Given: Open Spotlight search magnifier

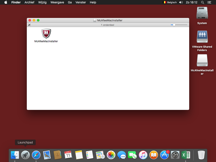Looking at the screenshot, I should 202,2.
